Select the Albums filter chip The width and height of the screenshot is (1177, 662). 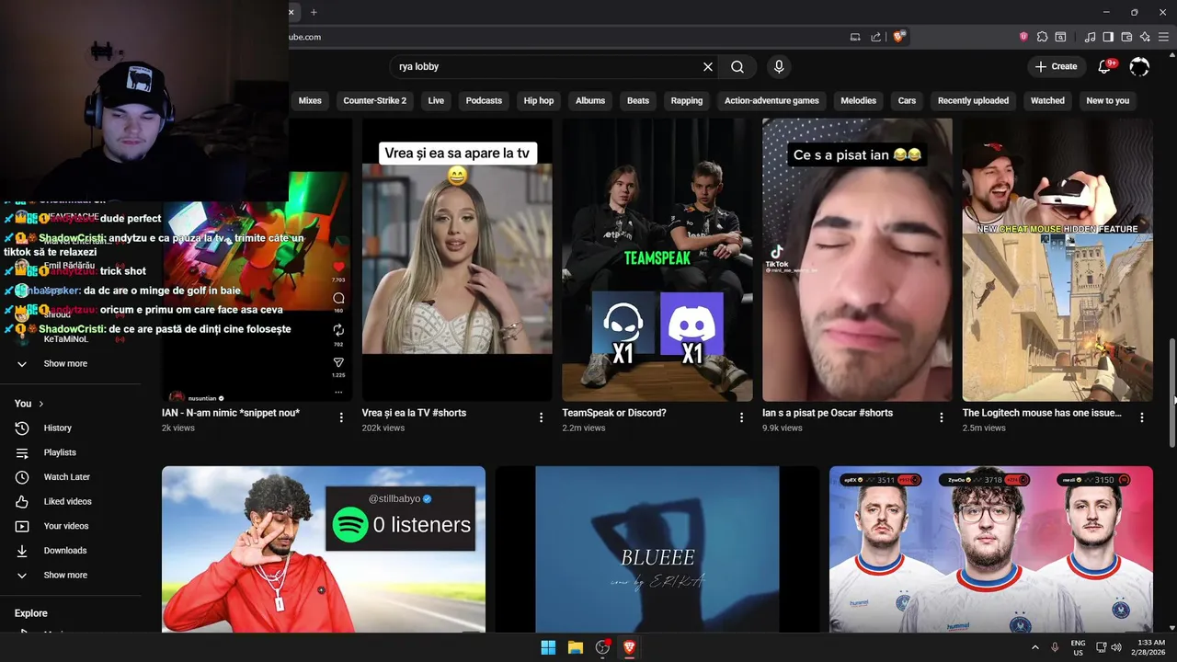point(590,100)
